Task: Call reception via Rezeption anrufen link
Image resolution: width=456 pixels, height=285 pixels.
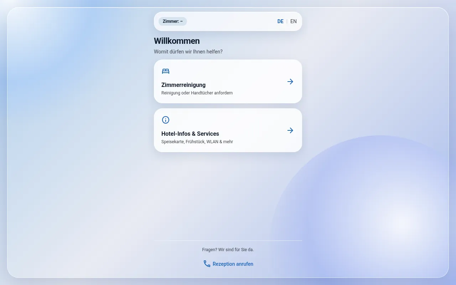Action: (228, 264)
